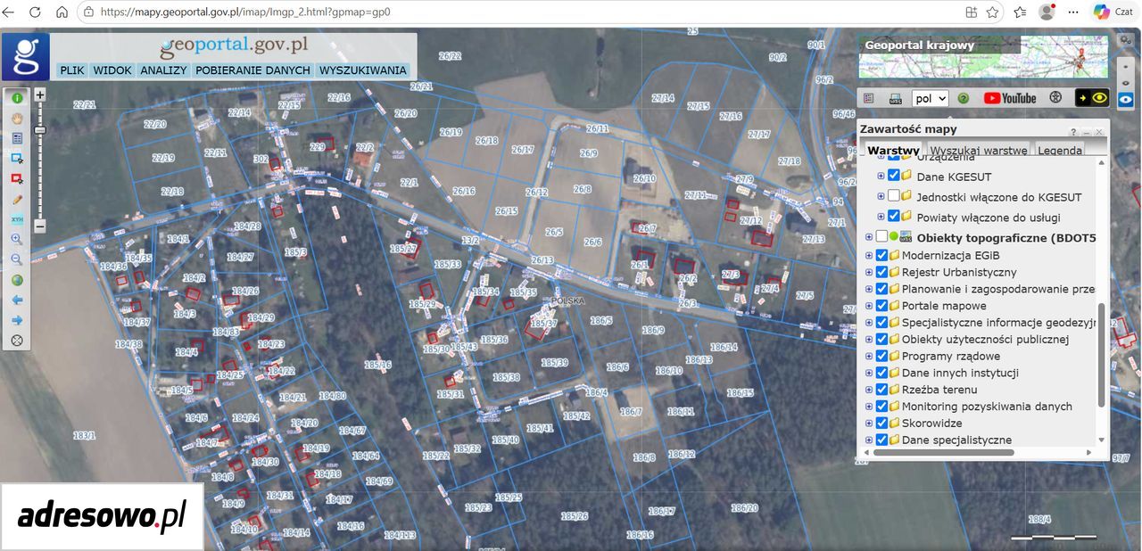Expand Monitoring pozyskiwania danych node

coord(869,407)
